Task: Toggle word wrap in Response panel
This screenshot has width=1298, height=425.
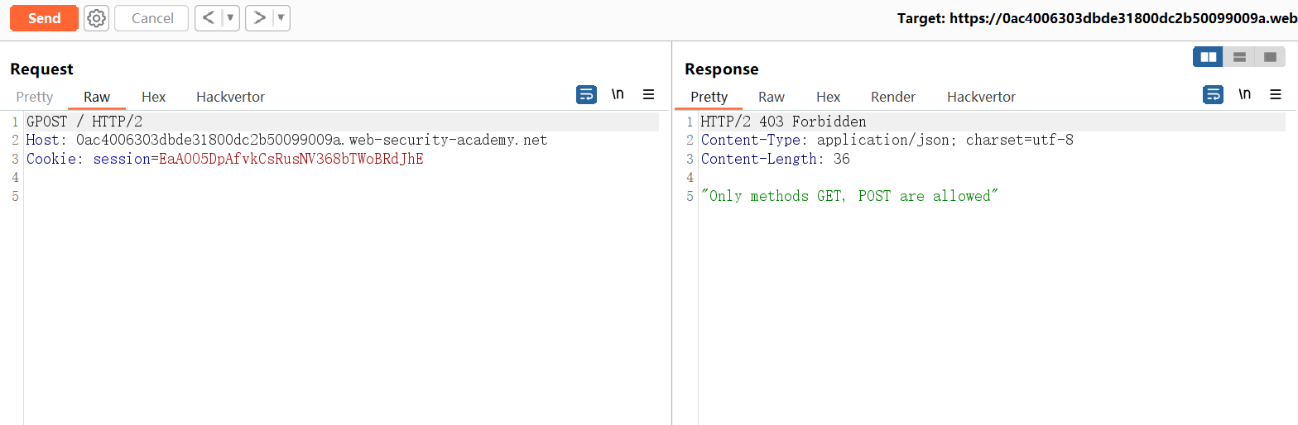Action: (x=1213, y=94)
